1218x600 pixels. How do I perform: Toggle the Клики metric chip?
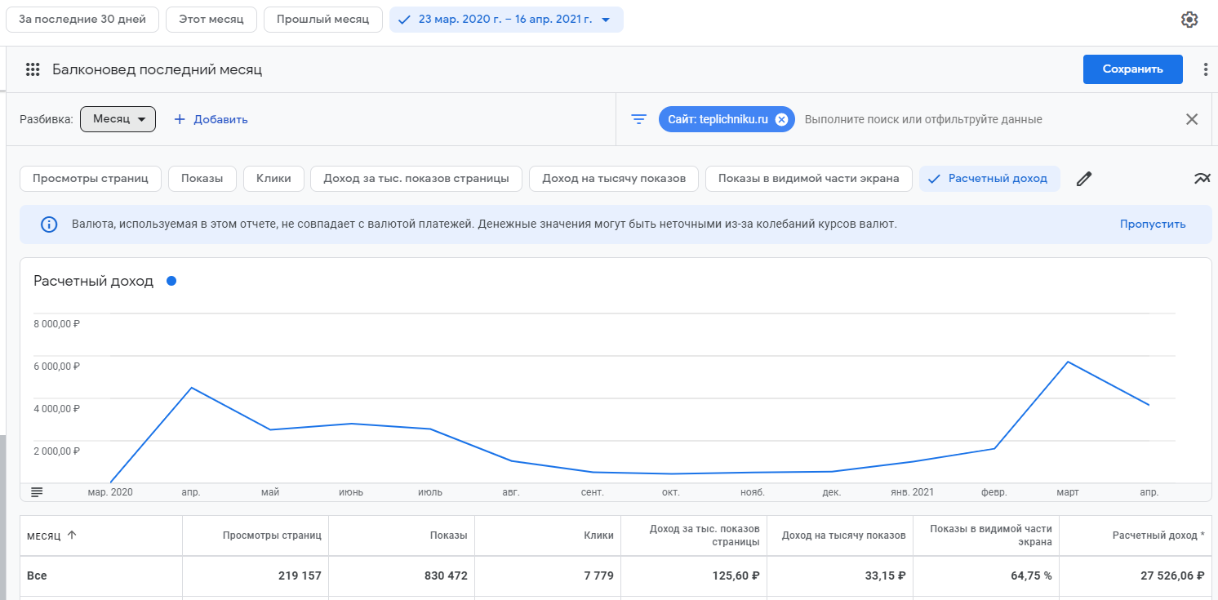(x=273, y=179)
